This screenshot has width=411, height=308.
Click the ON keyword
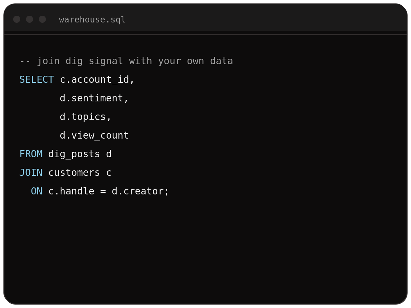(37, 191)
